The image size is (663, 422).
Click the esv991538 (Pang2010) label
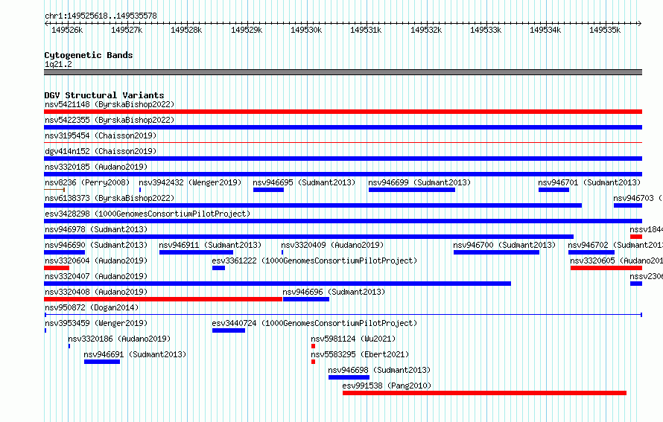point(387,386)
